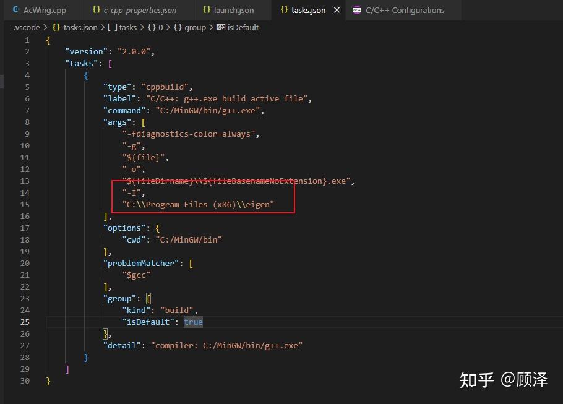This screenshot has height=404, width=563.
Task: Select the tasks.json tab
Action: tap(309, 10)
